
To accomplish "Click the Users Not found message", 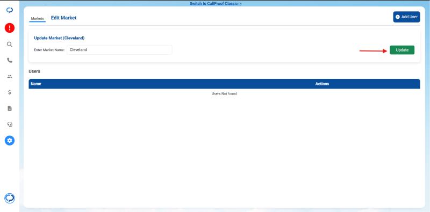I will pos(224,94).
